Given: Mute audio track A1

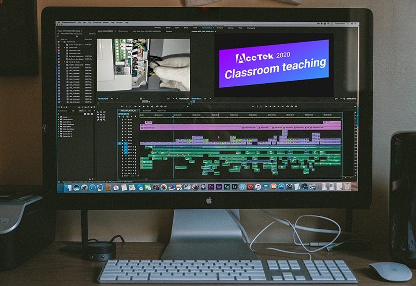Looking at the screenshot, I should [x=131, y=147].
